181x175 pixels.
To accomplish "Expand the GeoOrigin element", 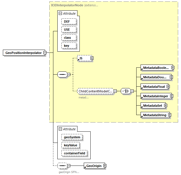I will pos(105,166).
